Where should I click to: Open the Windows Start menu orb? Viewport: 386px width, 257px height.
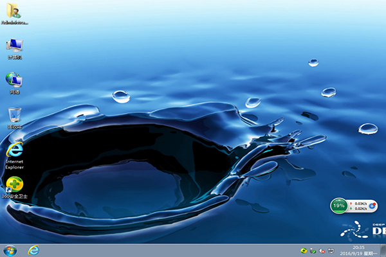click(x=10, y=251)
